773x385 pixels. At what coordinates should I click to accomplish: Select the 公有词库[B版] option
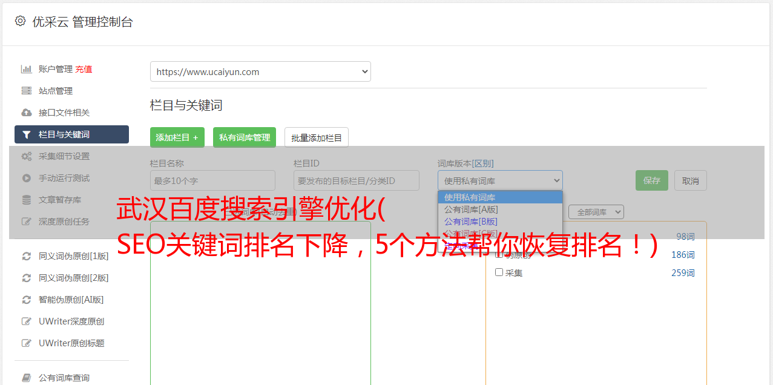(500, 221)
